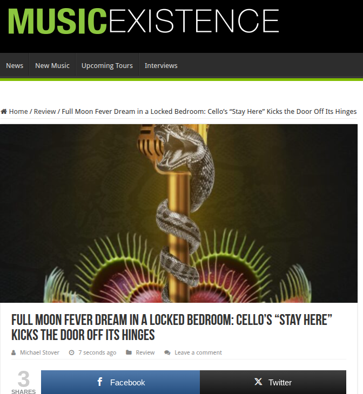363x394 pixels.
Task: Click the snake and flytrap featured image
Action: pyautogui.click(x=179, y=213)
